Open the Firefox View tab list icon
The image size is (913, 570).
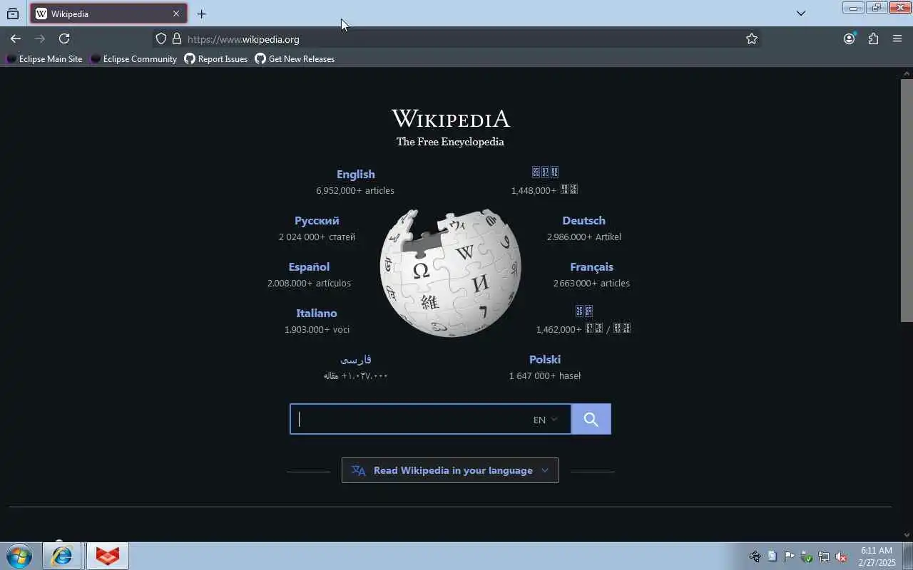coord(13,14)
